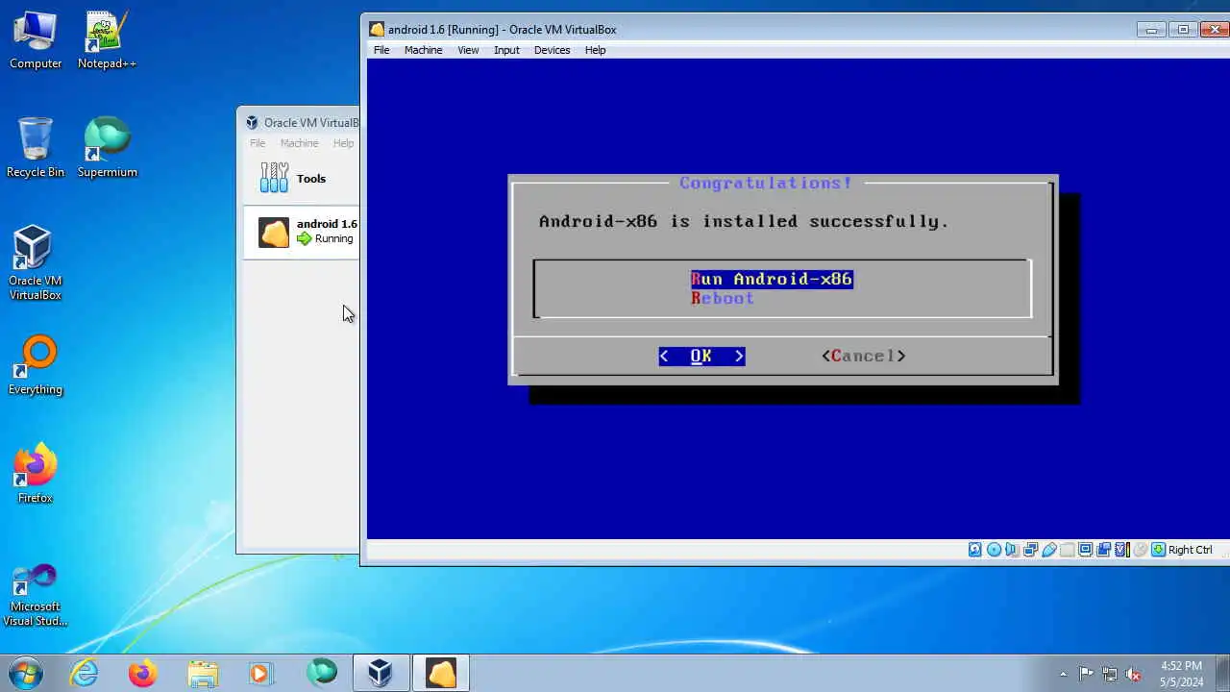Select android 1.6 VM entry in Manager
This screenshot has width=1230, height=692.
(301, 232)
